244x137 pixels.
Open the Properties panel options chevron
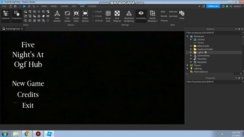236,78
